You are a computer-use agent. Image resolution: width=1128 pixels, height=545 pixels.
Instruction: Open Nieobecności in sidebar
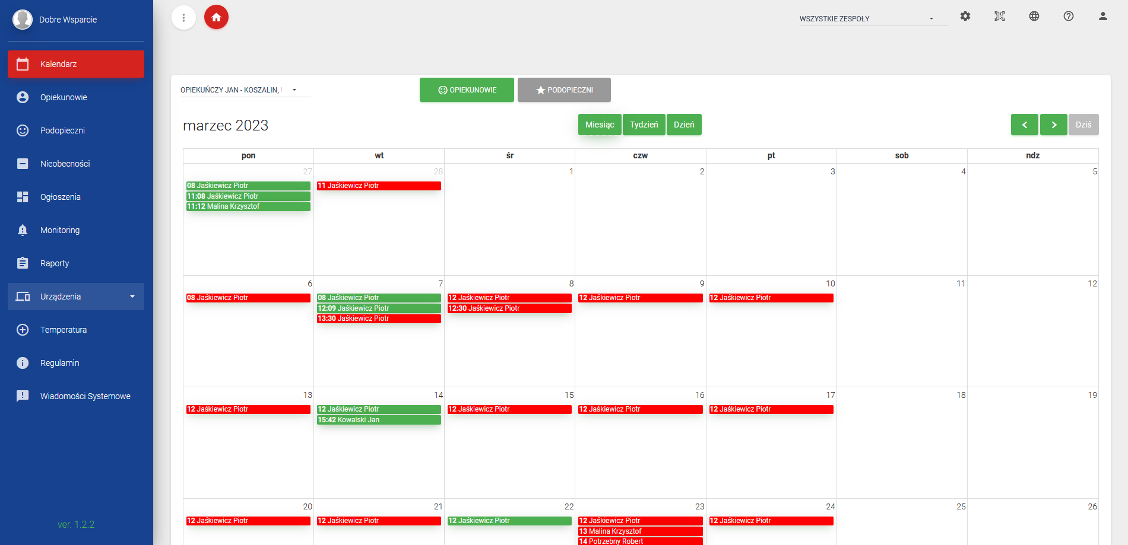click(x=76, y=164)
